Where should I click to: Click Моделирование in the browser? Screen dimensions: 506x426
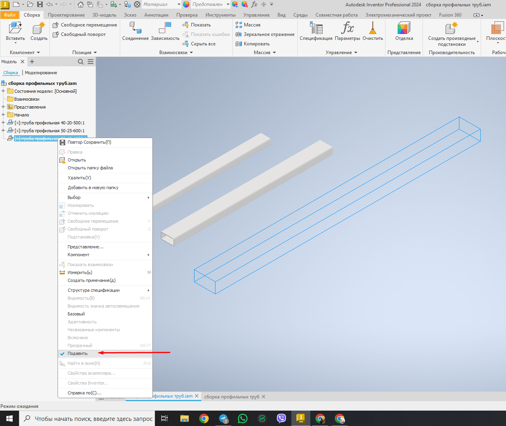click(41, 73)
